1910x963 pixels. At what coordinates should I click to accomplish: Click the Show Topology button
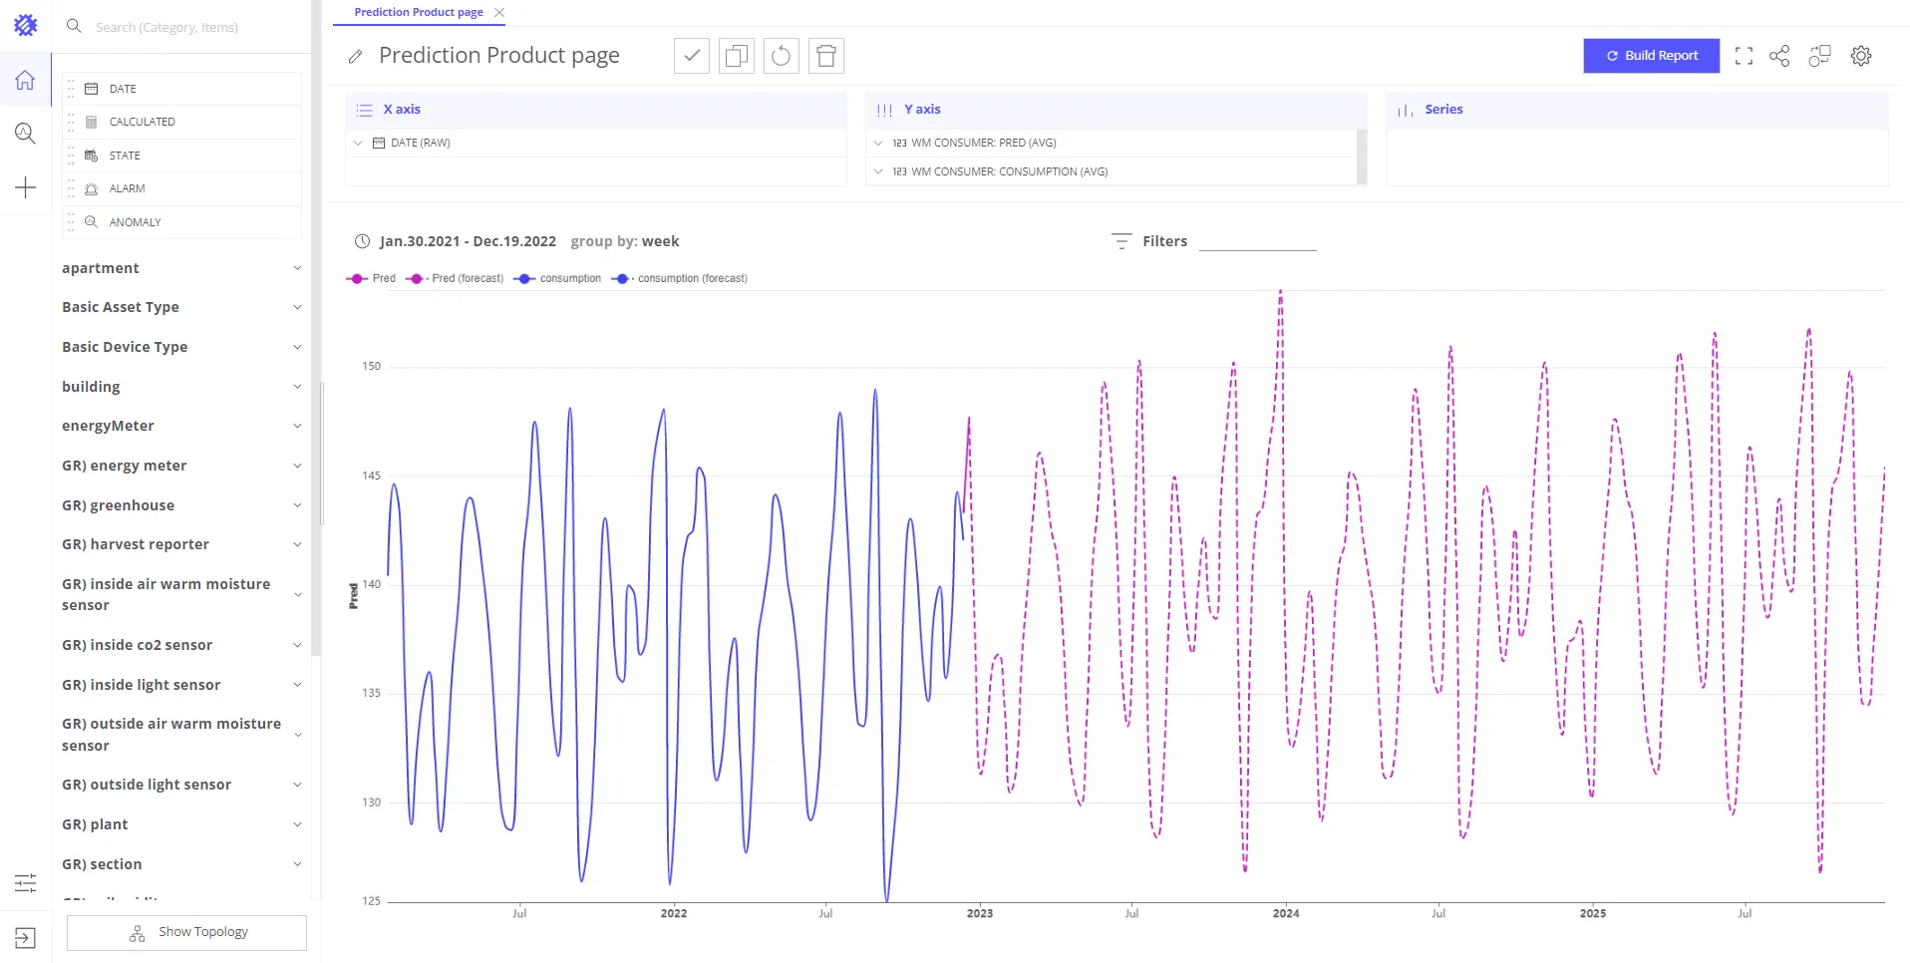(x=186, y=933)
